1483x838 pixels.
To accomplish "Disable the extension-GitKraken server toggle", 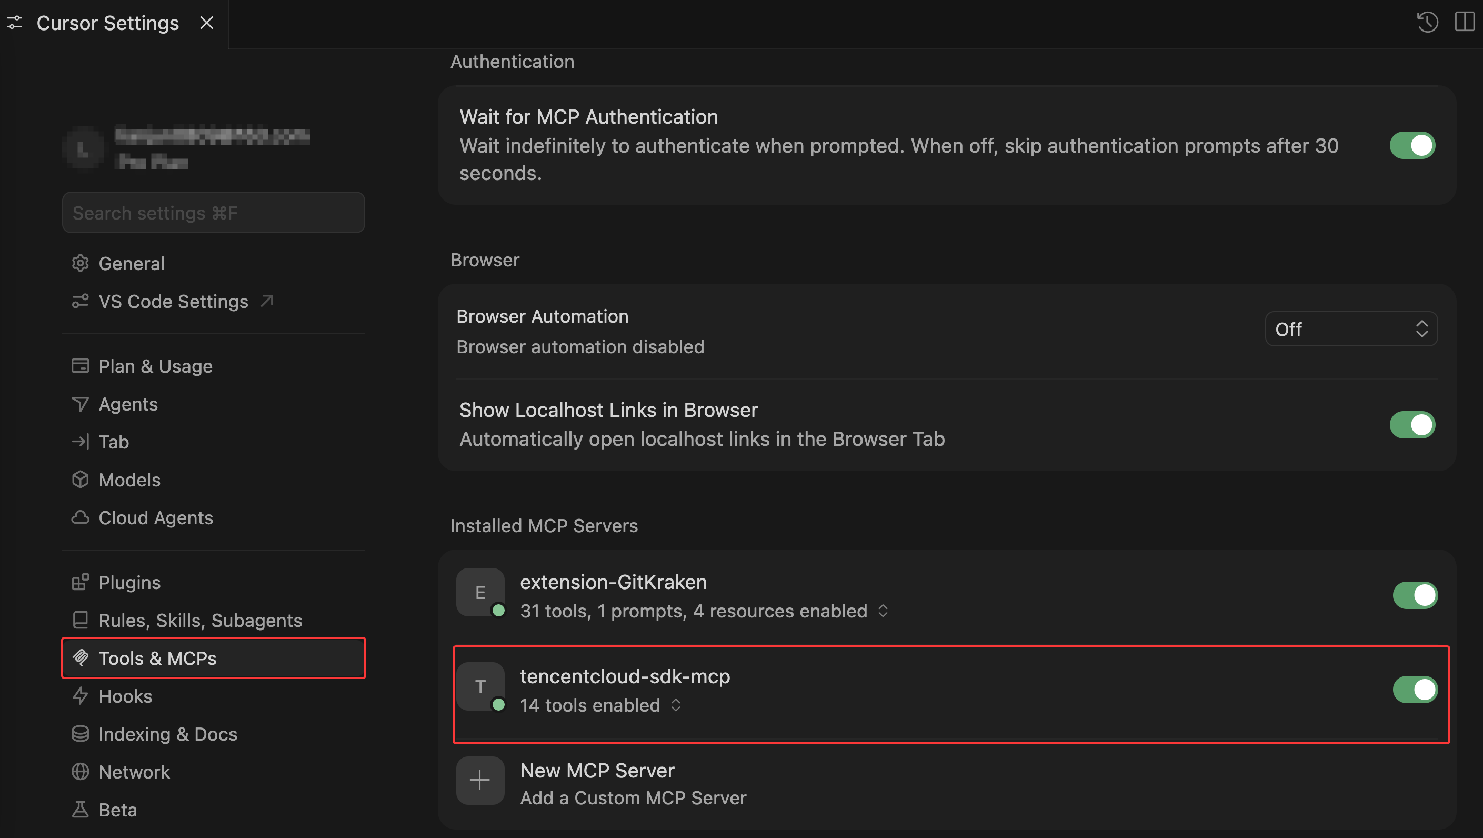I will click(x=1416, y=595).
